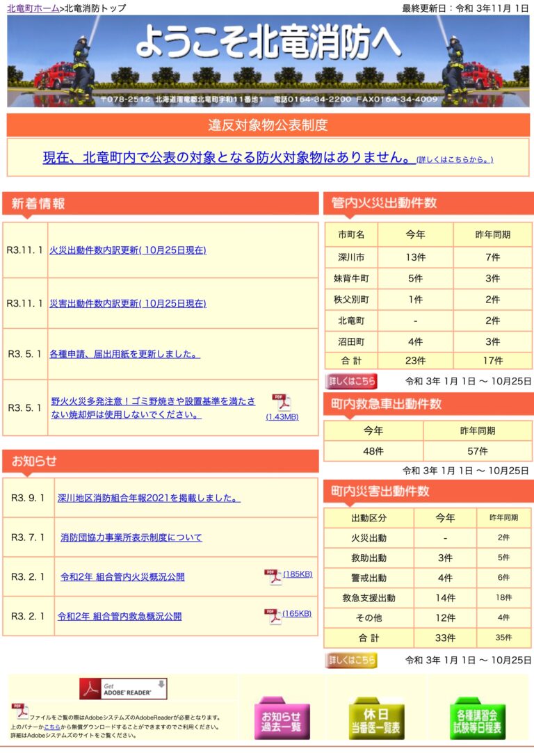Click the small PDF icon beside Adobe note

pos(19,711)
